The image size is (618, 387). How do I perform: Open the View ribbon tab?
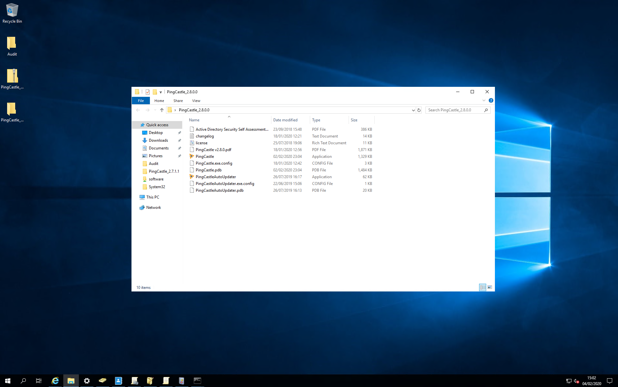tap(196, 101)
